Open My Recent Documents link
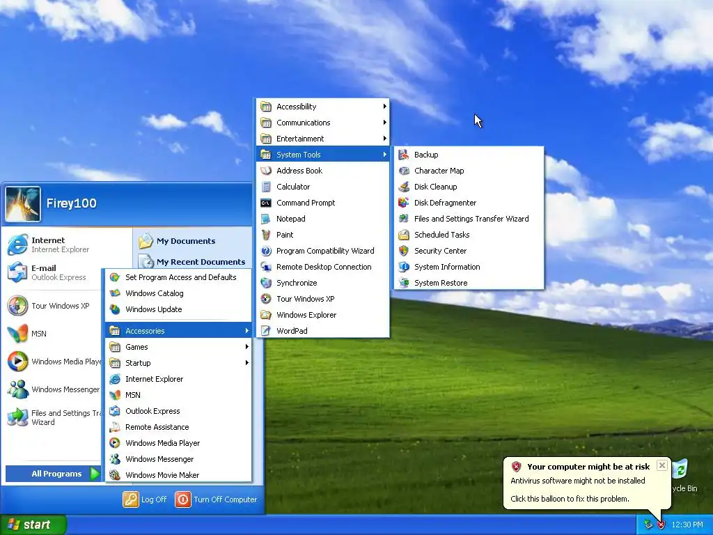The image size is (713, 535). [x=201, y=262]
